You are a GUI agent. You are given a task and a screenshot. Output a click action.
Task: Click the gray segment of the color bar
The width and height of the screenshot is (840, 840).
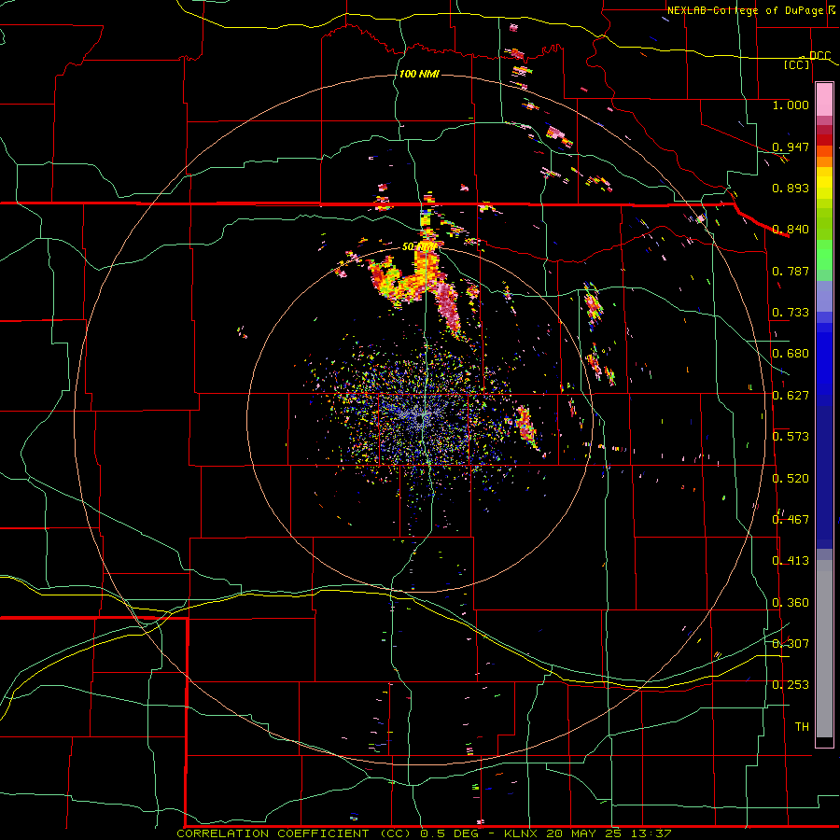tap(824, 649)
